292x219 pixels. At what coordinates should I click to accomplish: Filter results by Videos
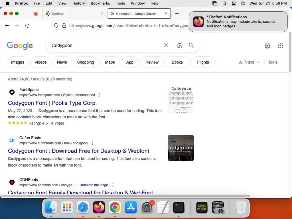pyautogui.click(x=40, y=62)
